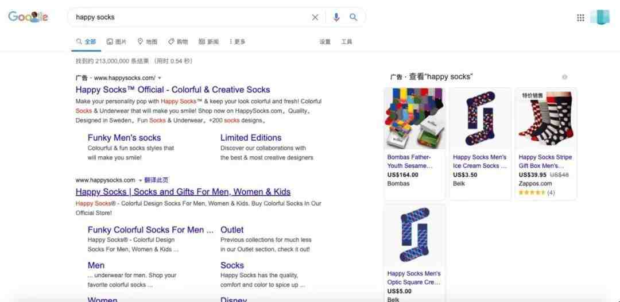This screenshot has height=302, width=620.
Task: Click the Stripe Gift Box product image
Action: pos(546,118)
